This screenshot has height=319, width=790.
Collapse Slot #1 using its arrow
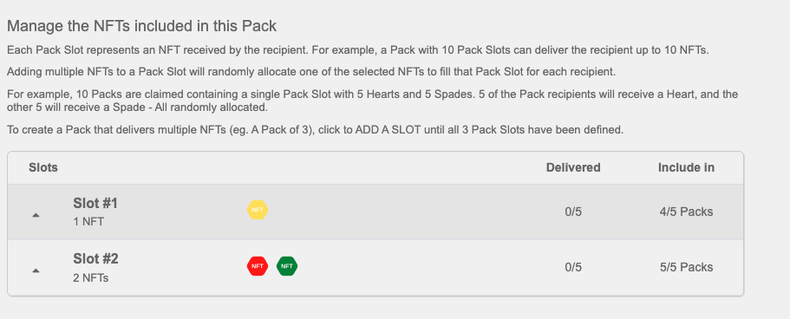point(36,215)
